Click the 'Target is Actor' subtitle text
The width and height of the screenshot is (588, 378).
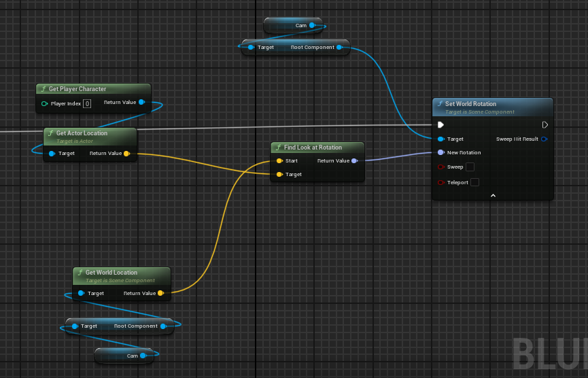tap(75, 141)
